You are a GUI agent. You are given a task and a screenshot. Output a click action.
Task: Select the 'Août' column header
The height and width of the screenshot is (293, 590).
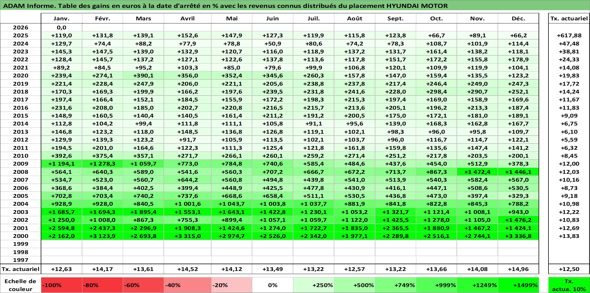point(354,18)
